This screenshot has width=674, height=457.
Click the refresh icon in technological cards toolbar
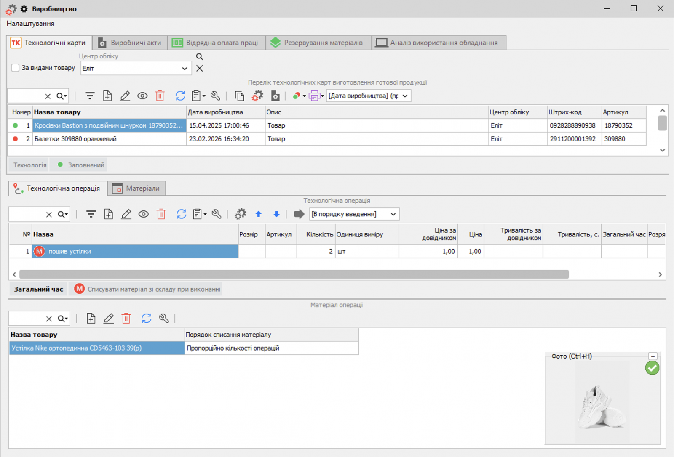180,96
